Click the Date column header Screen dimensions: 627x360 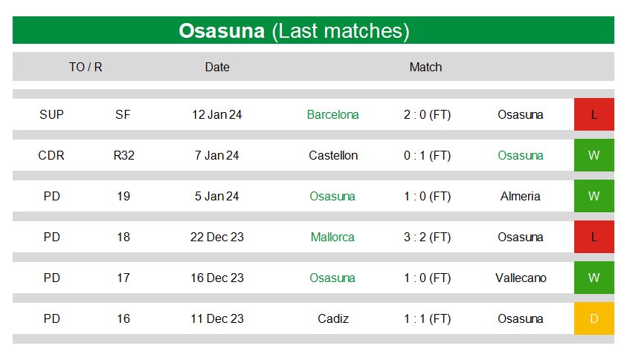tap(217, 67)
